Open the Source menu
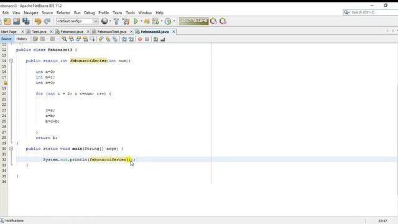 47,12
